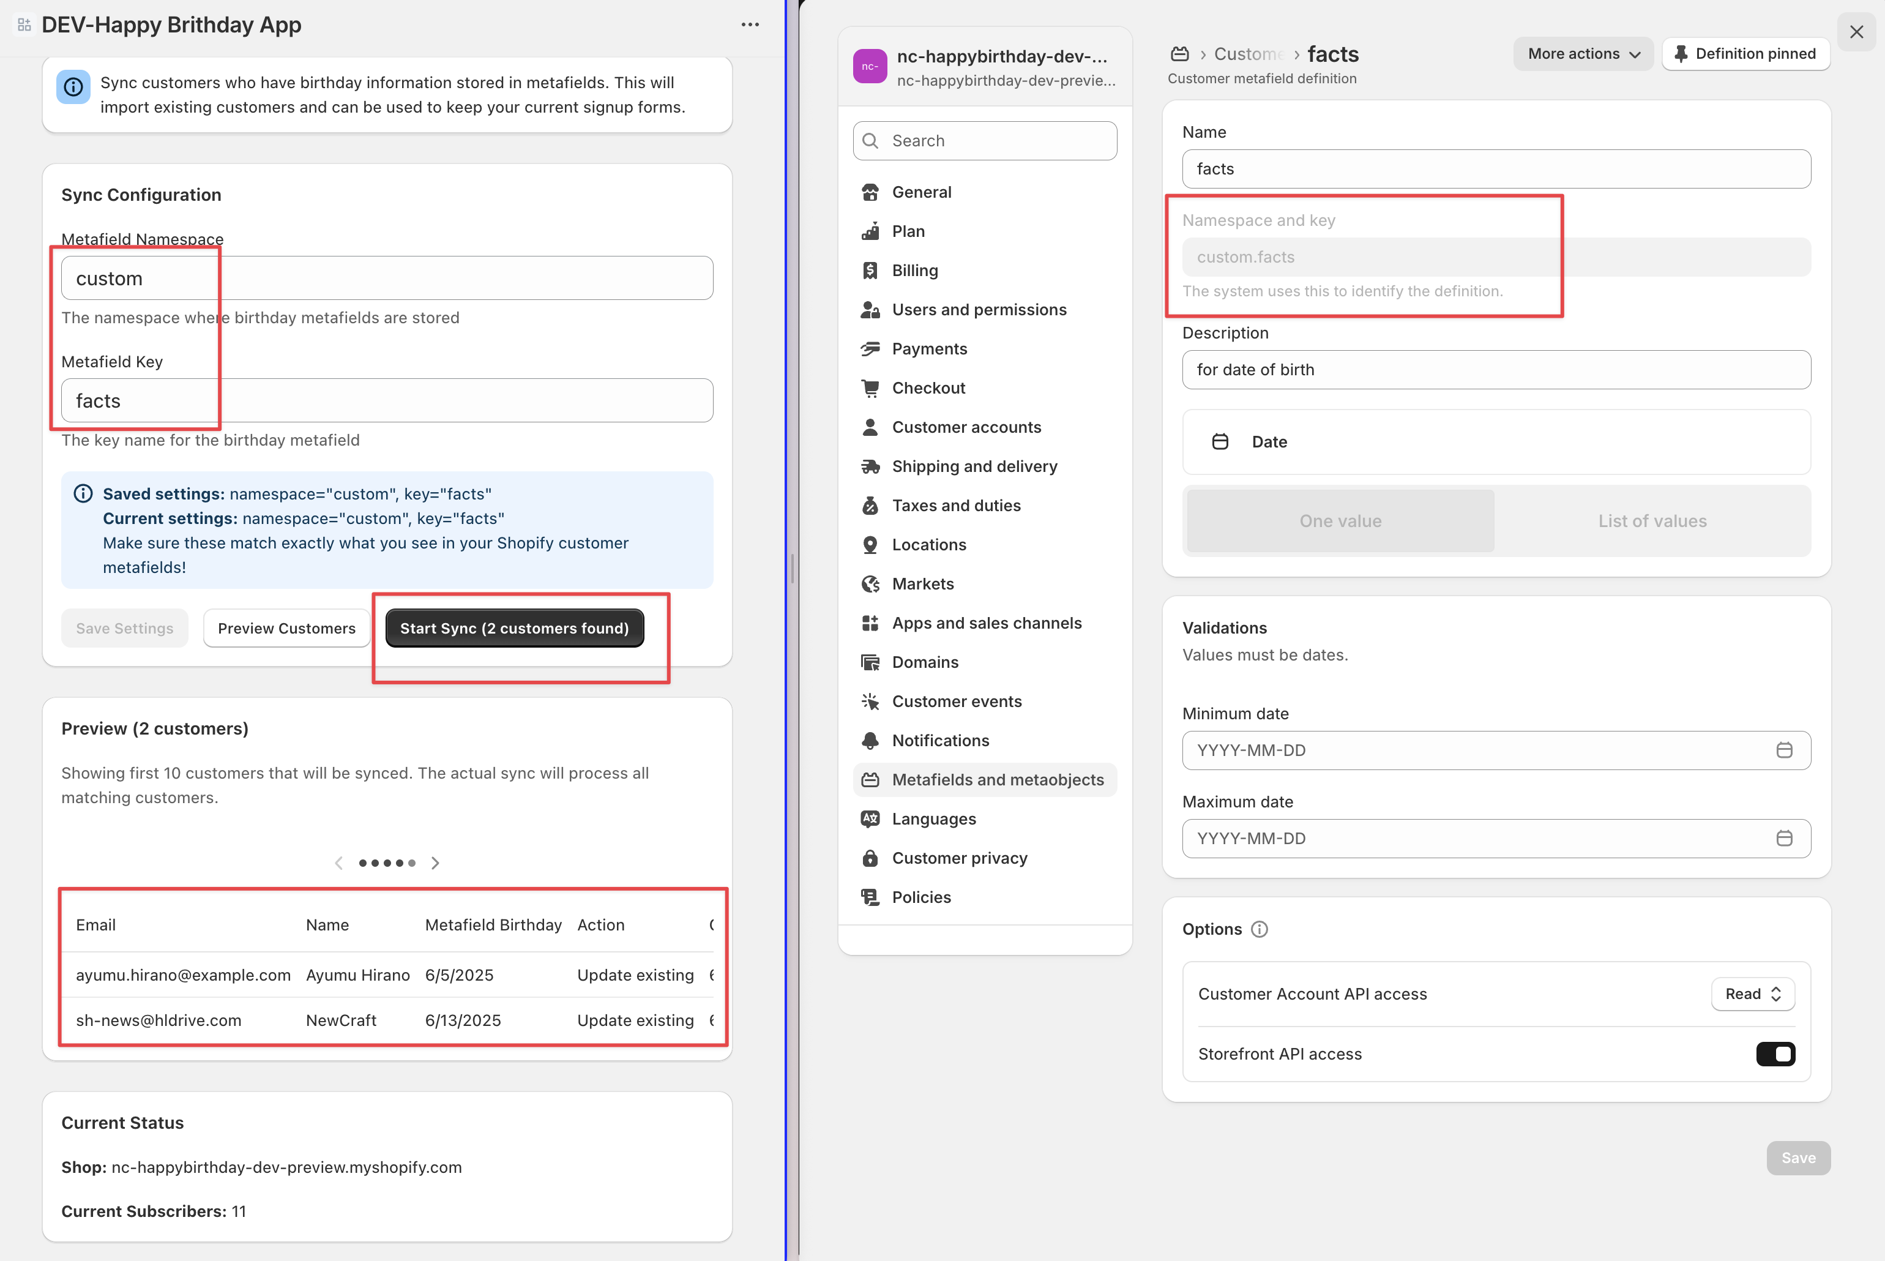1885x1261 pixels.
Task: Select the Locations pin icon
Action: tap(870, 544)
